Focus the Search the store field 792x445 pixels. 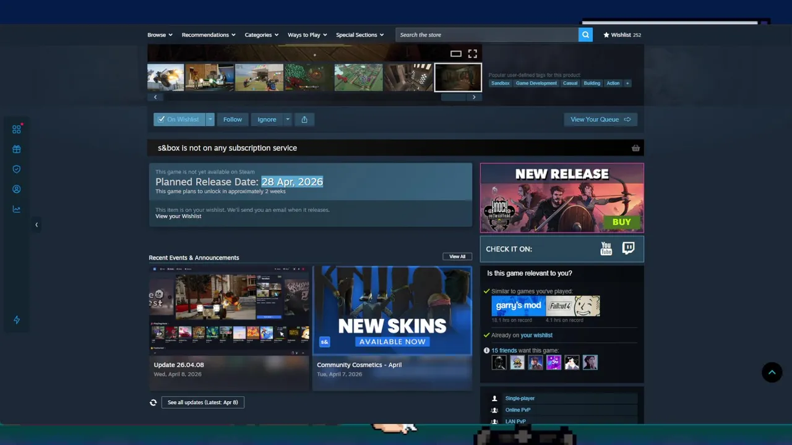[487, 35]
